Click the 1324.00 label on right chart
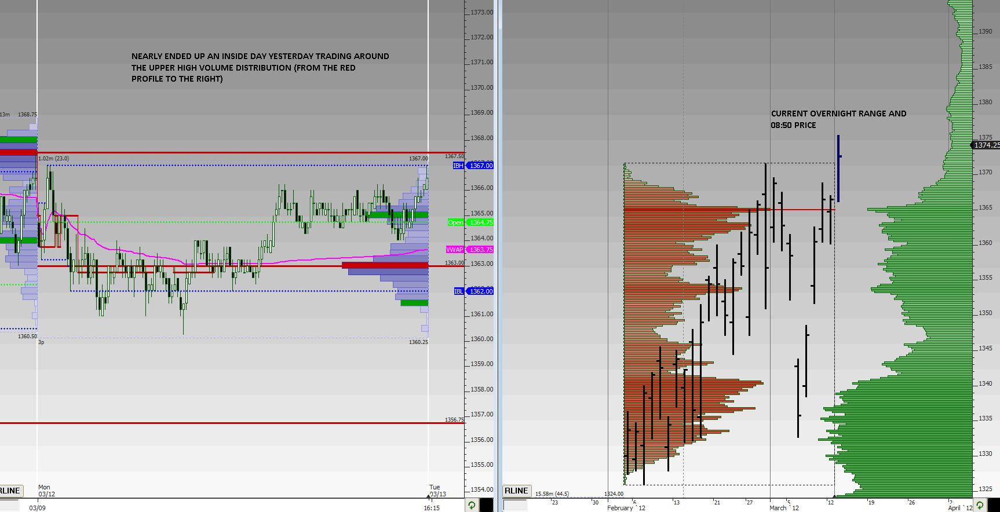The image size is (1000, 512). pyautogui.click(x=614, y=494)
